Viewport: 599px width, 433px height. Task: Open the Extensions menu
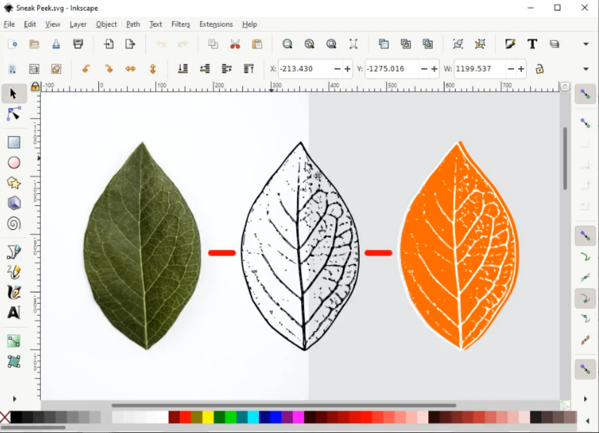click(216, 24)
